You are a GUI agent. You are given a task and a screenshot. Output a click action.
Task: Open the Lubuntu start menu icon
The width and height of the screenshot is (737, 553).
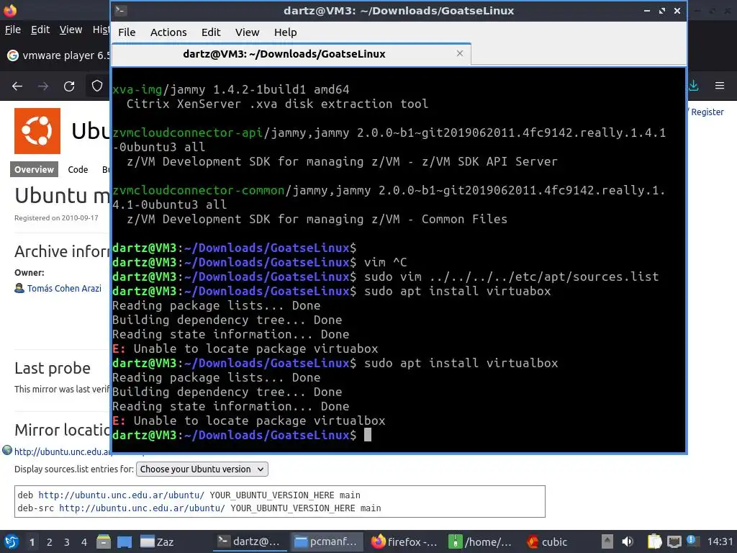12,541
